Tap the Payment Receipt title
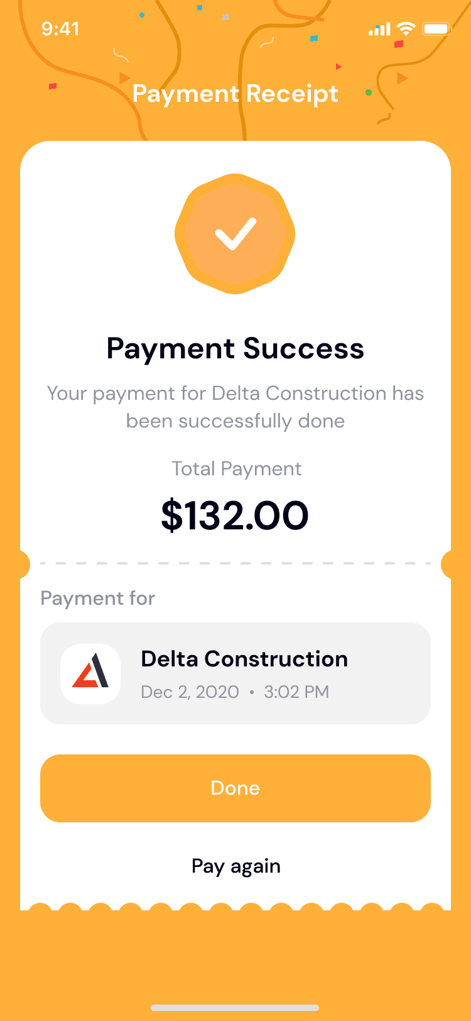471x1021 pixels. point(235,94)
